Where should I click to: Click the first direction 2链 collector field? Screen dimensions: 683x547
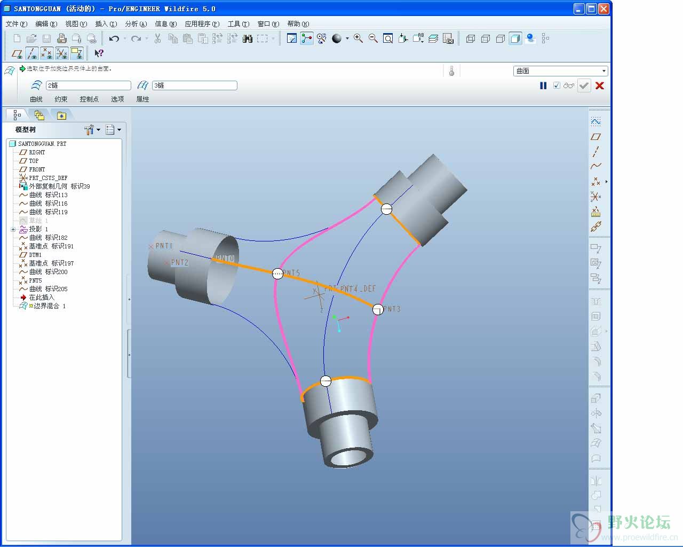tap(89, 85)
